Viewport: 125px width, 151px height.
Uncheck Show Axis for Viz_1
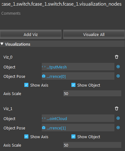click(26, 137)
